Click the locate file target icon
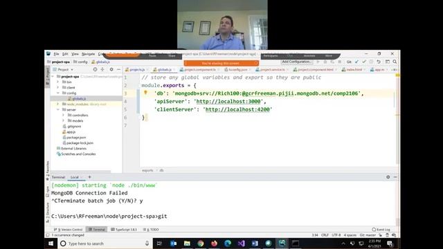The height and width of the screenshot is (249, 443). tap(96, 69)
